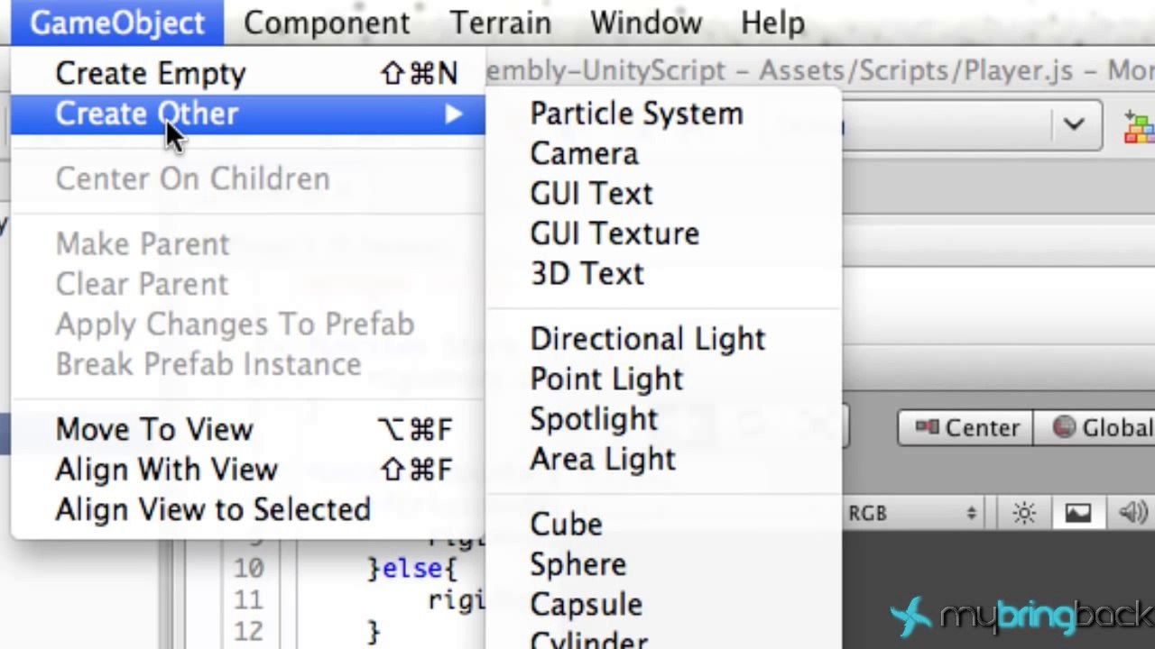Viewport: 1155px width, 649px height.
Task: Open the Terrain menu
Action: pyautogui.click(x=501, y=23)
